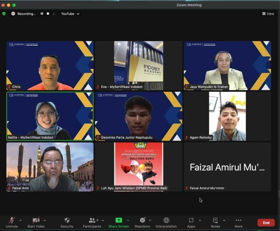
Task: Open the YouTube live stream dropdown
Action: [x=70, y=14]
